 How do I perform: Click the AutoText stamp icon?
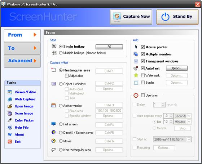136,68
